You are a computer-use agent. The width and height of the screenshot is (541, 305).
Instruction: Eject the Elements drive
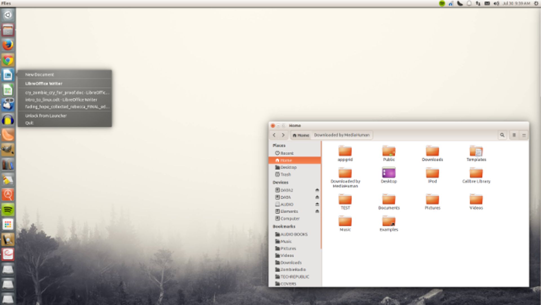click(317, 211)
